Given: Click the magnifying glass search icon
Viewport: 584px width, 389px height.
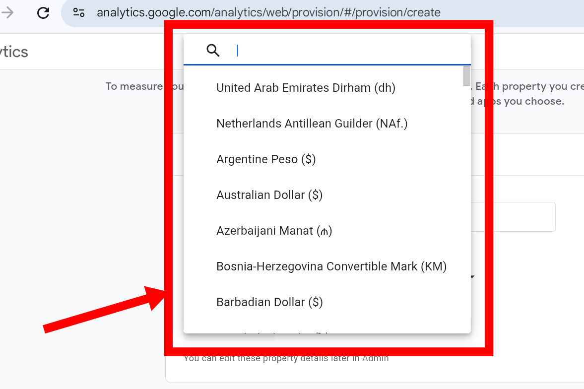Looking at the screenshot, I should [213, 50].
